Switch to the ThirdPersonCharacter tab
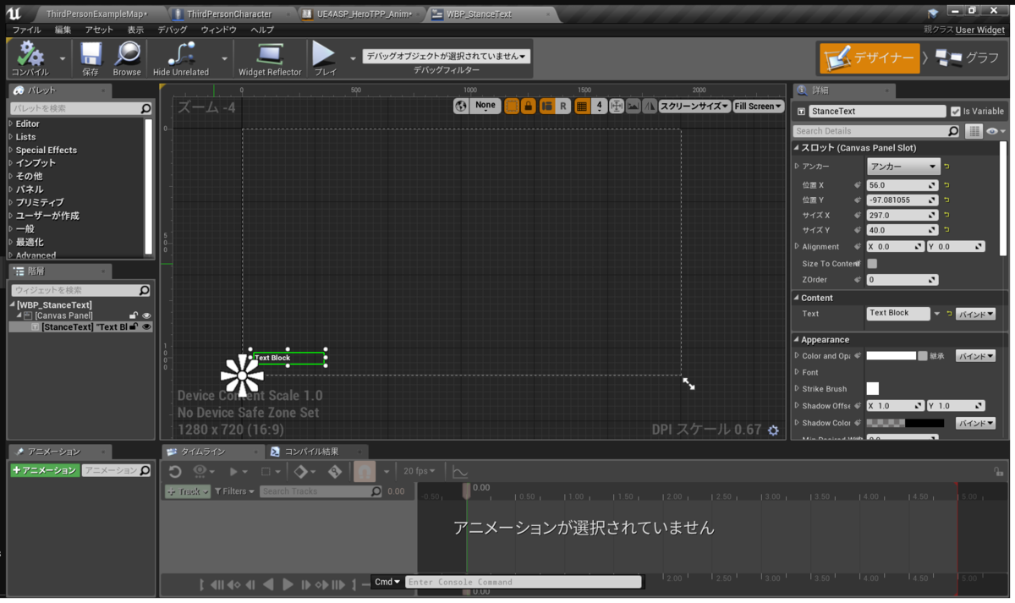This screenshot has height=603, width=1015. (228, 14)
